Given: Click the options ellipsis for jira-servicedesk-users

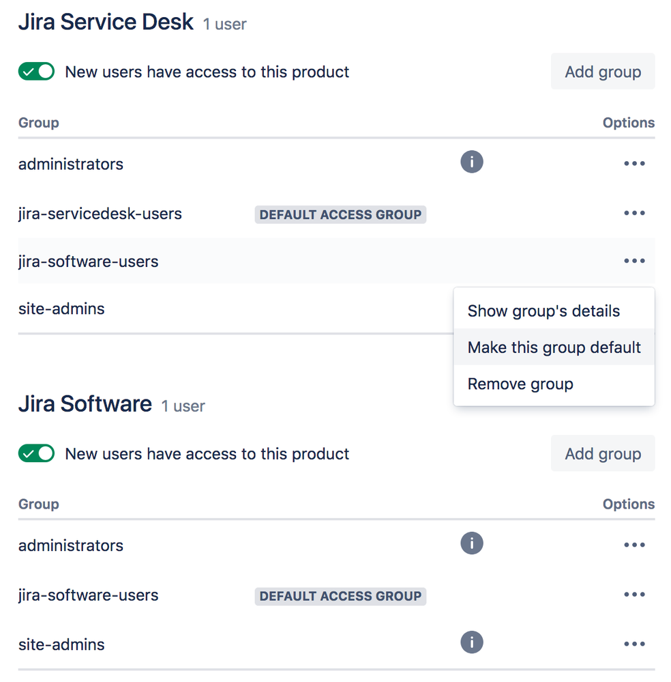Looking at the screenshot, I should pos(634,212).
